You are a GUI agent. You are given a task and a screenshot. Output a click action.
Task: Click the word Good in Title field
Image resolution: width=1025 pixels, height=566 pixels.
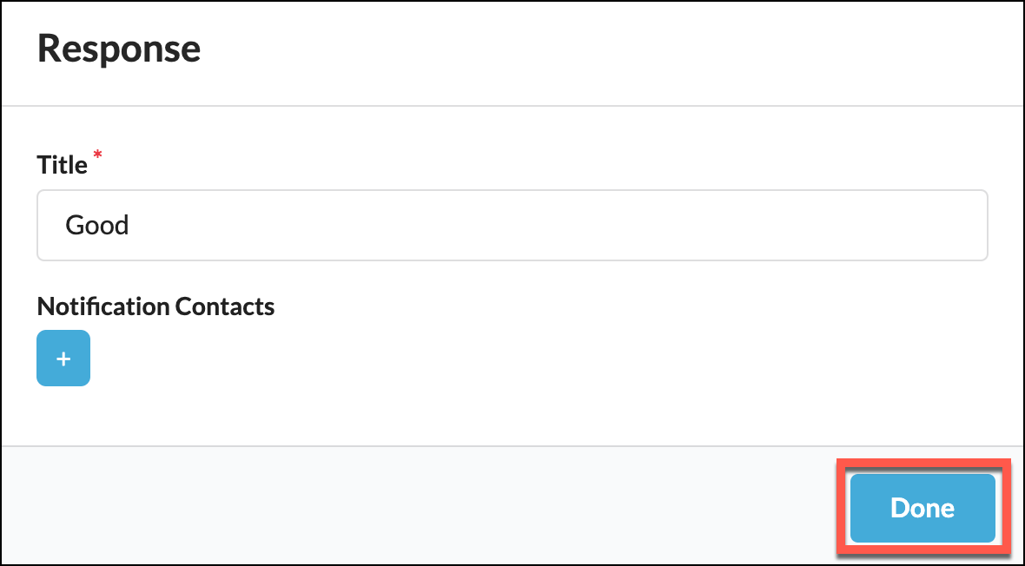tap(97, 226)
